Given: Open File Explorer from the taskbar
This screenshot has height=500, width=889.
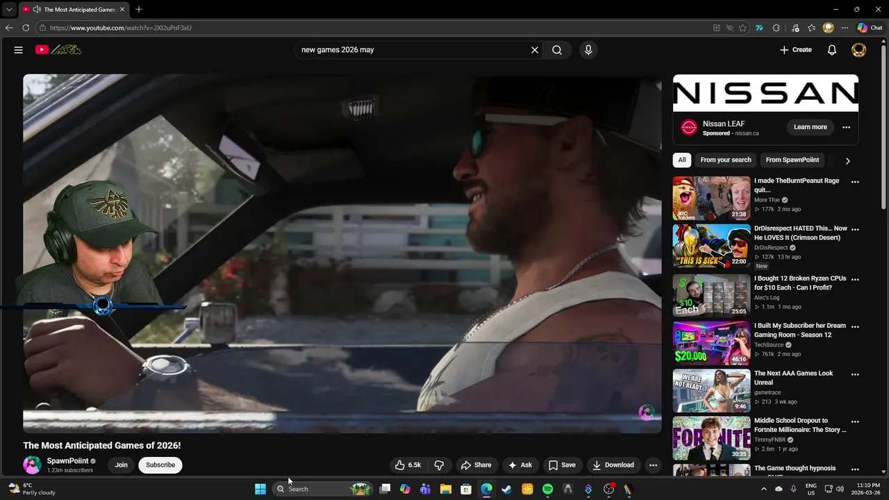Looking at the screenshot, I should (446, 489).
